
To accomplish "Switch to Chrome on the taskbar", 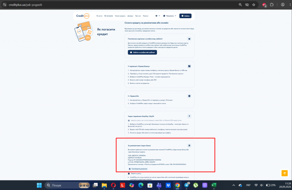I will tap(177, 185).
